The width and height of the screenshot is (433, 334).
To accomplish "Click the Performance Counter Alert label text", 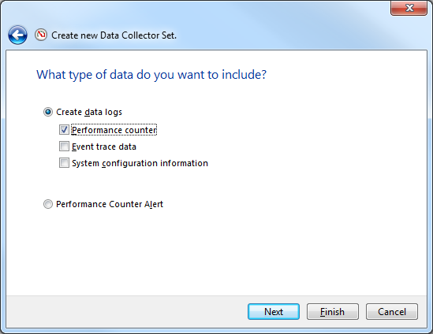I will coord(110,204).
